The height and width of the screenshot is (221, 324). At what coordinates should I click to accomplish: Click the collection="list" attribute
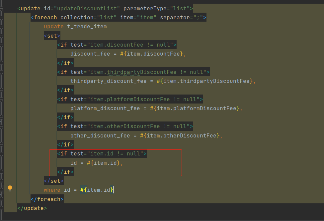click(88, 18)
